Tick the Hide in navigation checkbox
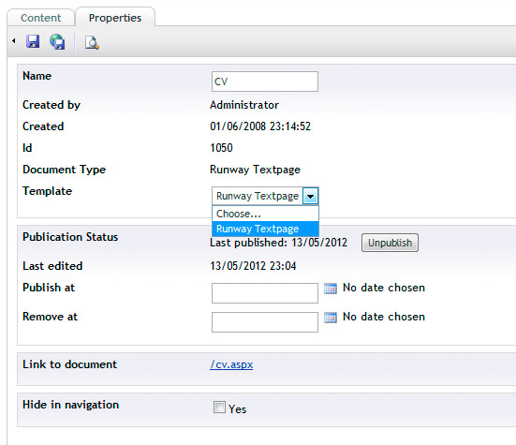516x445 pixels. 219,407
